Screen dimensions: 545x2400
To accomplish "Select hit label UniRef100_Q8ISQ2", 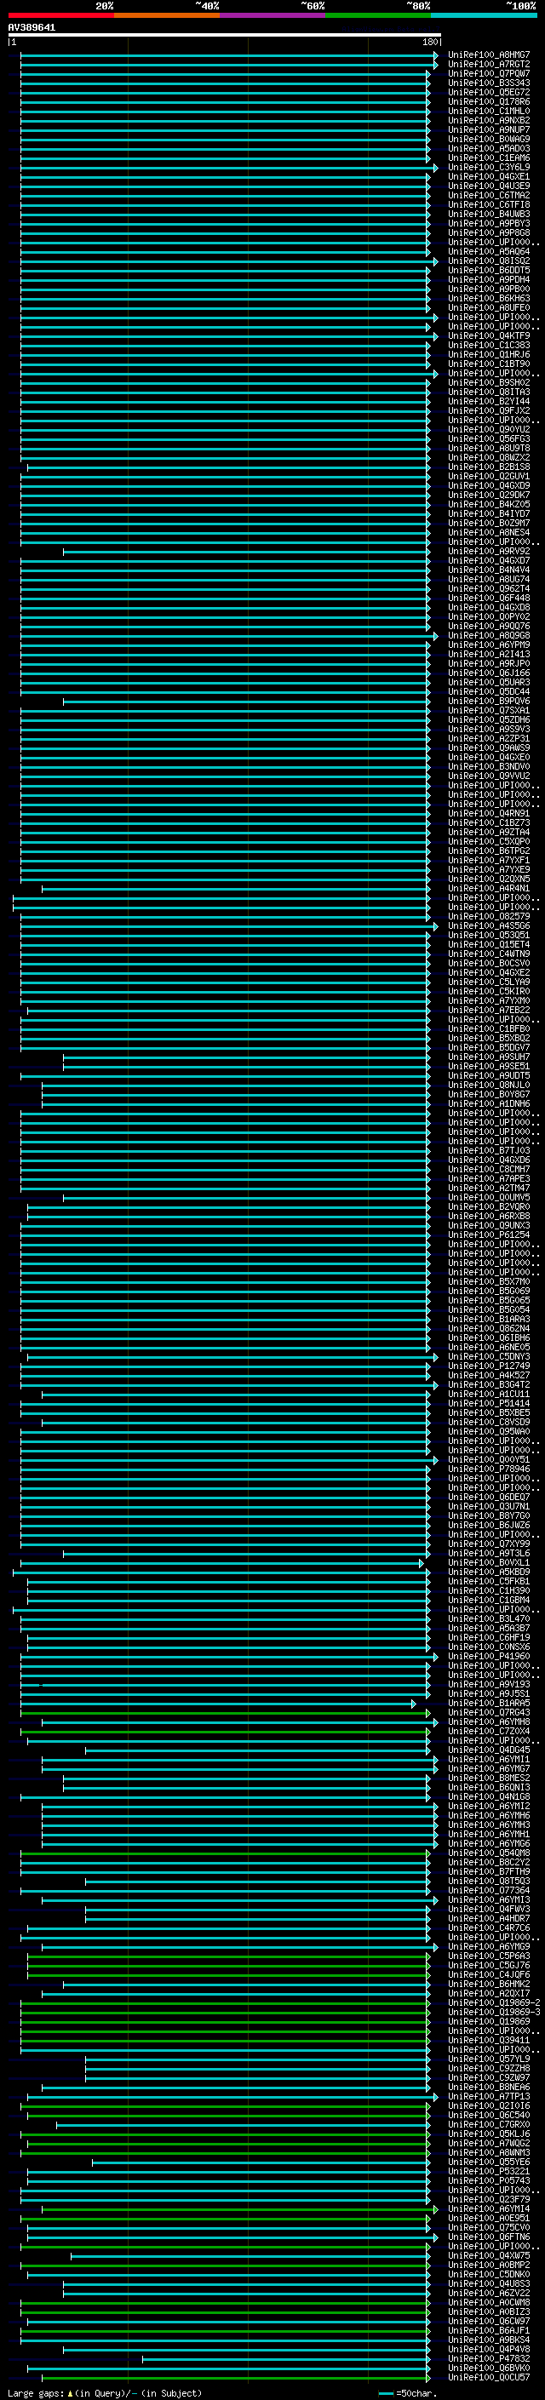I will 489,262.
